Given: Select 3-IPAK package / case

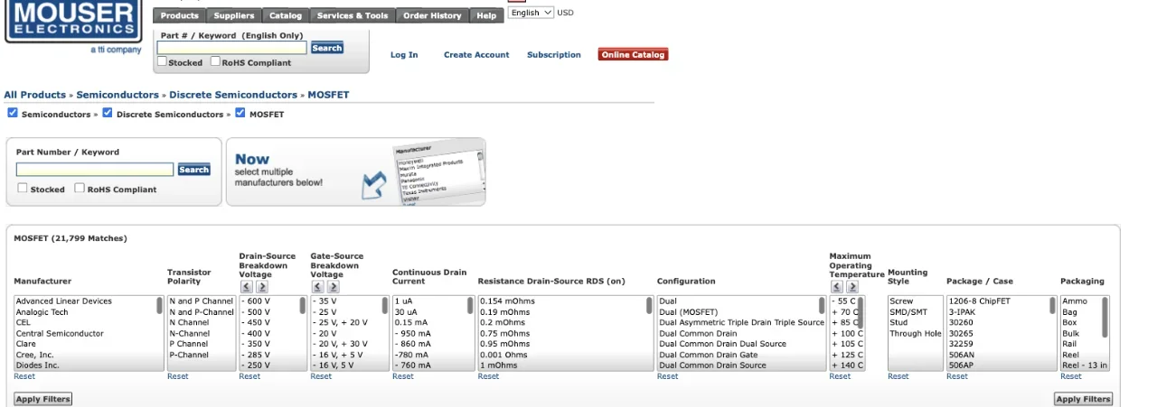Looking at the screenshot, I should (x=964, y=312).
